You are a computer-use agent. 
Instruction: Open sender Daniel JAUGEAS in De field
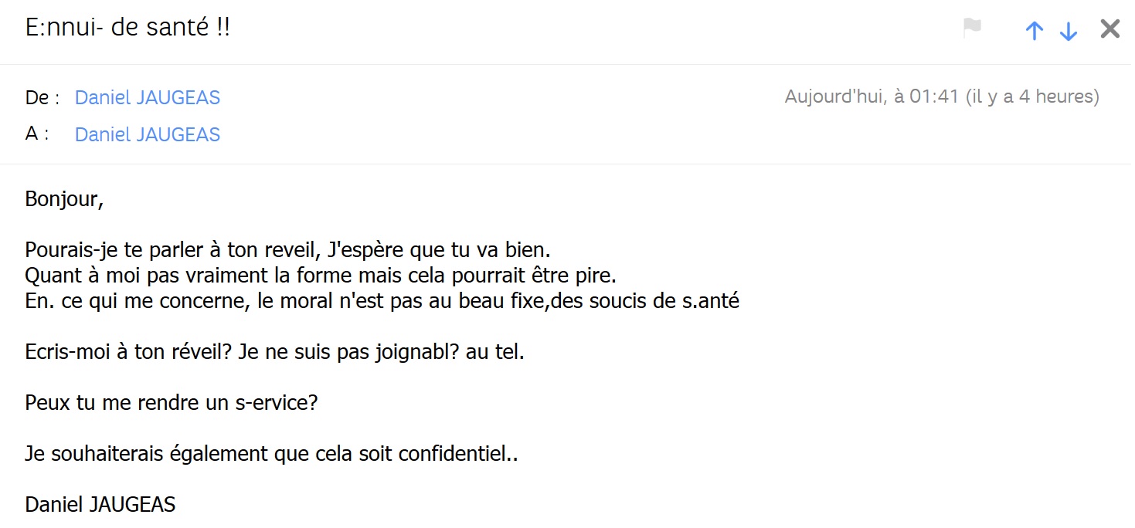148,98
